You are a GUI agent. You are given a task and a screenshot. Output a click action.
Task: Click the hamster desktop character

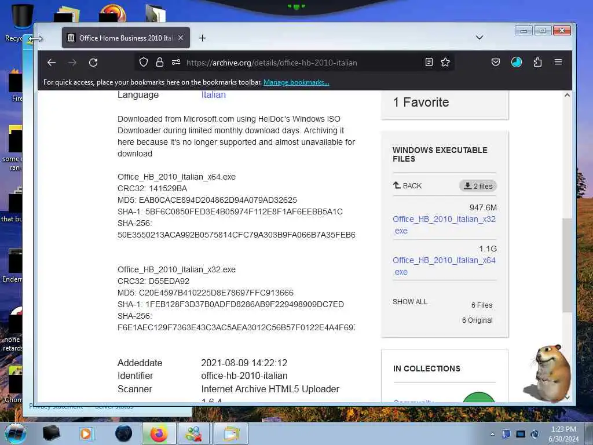point(547,373)
